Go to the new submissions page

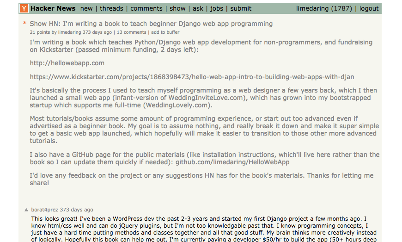86,8
